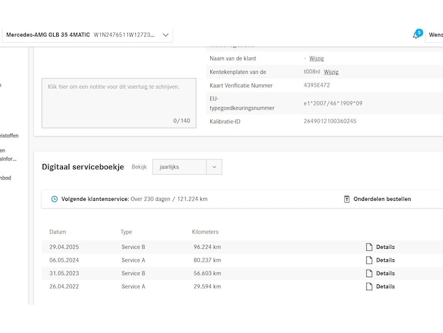This screenshot has width=443, height=333.
Task: Open Details for 31.05.2023 Service B
Action: point(385,273)
